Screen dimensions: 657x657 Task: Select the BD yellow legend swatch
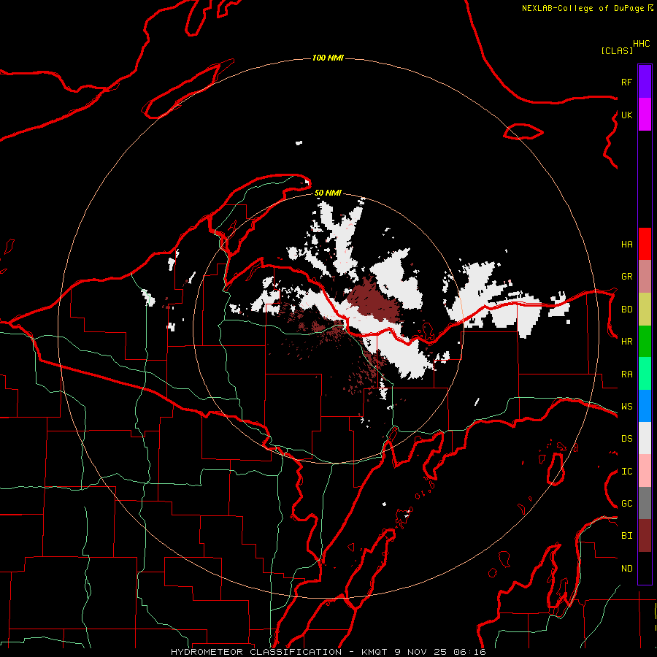tap(645, 310)
